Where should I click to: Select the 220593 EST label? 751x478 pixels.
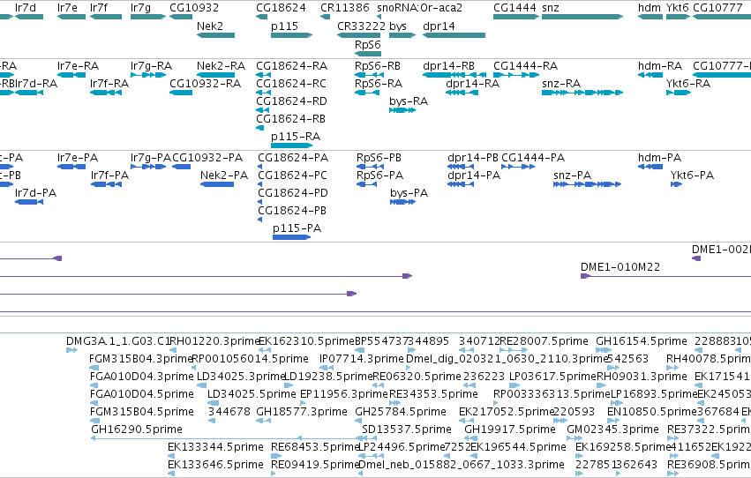tap(575, 412)
